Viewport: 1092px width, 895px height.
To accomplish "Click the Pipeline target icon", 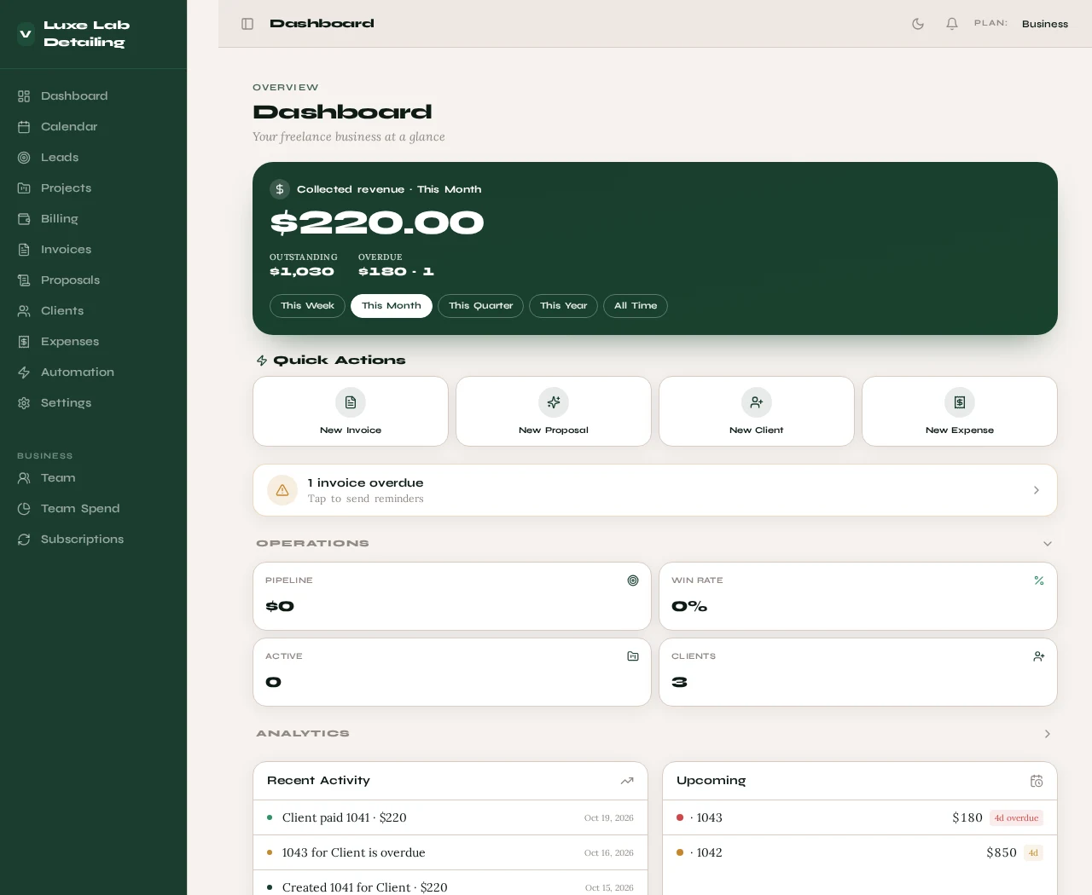I will tap(633, 580).
